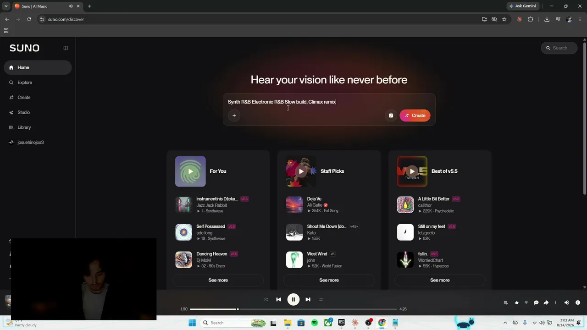Play the For You playlist

190,171
